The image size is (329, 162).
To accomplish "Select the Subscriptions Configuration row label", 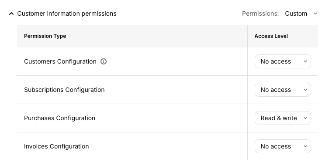I will 64,90.
